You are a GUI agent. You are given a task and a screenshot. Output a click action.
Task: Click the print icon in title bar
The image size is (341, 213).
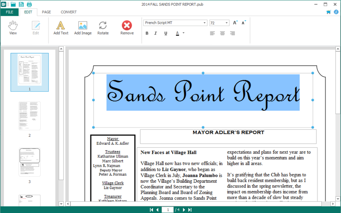[x=29, y=4]
